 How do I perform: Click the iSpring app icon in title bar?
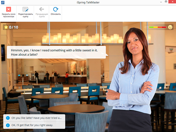[3, 3]
